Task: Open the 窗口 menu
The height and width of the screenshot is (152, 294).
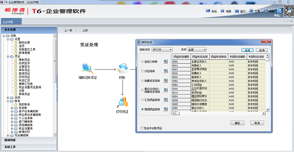Action: click(240, 11)
